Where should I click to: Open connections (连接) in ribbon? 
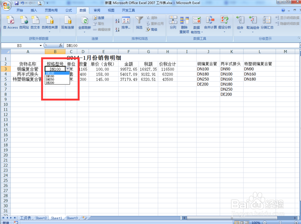[99, 18]
